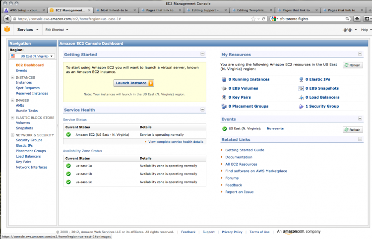Click the Elastic IPs globe icon
The height and width of the screenshot is (239, 372).
(301, 79)
